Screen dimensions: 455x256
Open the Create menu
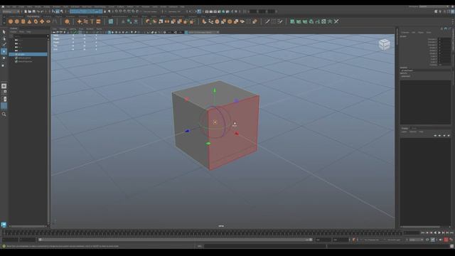click(x=21, y=6)
